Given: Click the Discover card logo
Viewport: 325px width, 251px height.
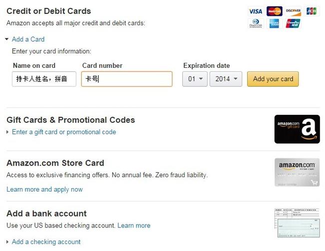Looking at the screenshot, I should (x=293, y=11).
